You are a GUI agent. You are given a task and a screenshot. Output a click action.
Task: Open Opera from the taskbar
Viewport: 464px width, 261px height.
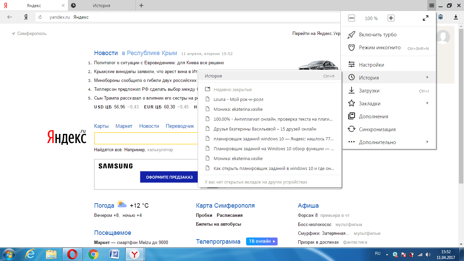tap(72, 254)
